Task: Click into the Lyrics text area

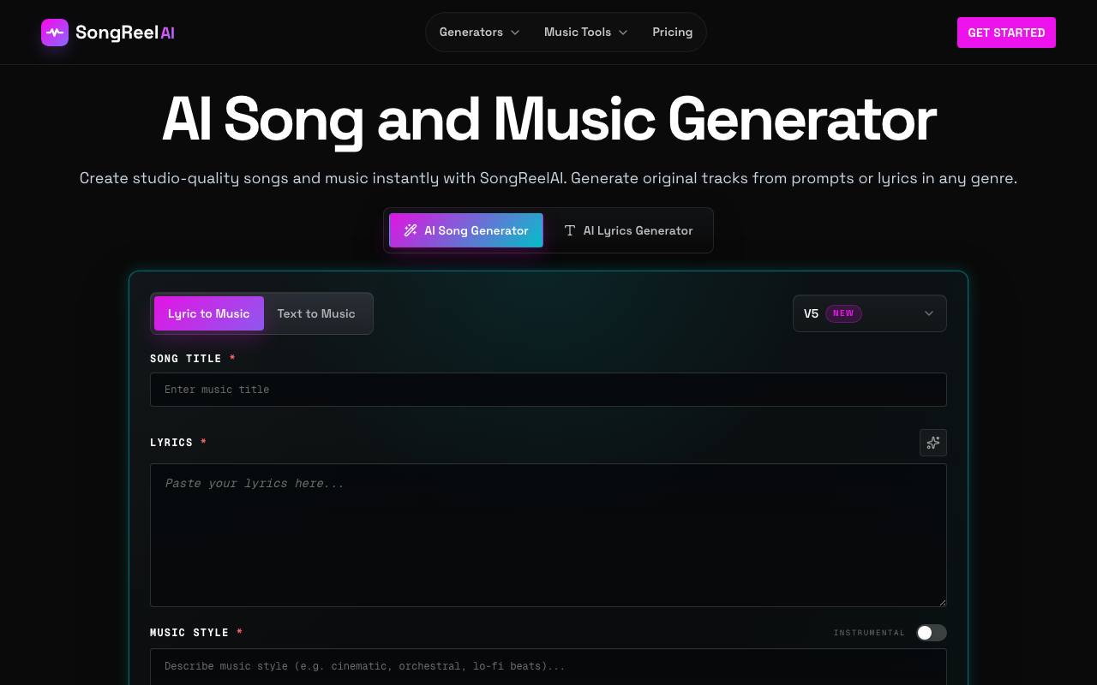Action: (548, 535)
